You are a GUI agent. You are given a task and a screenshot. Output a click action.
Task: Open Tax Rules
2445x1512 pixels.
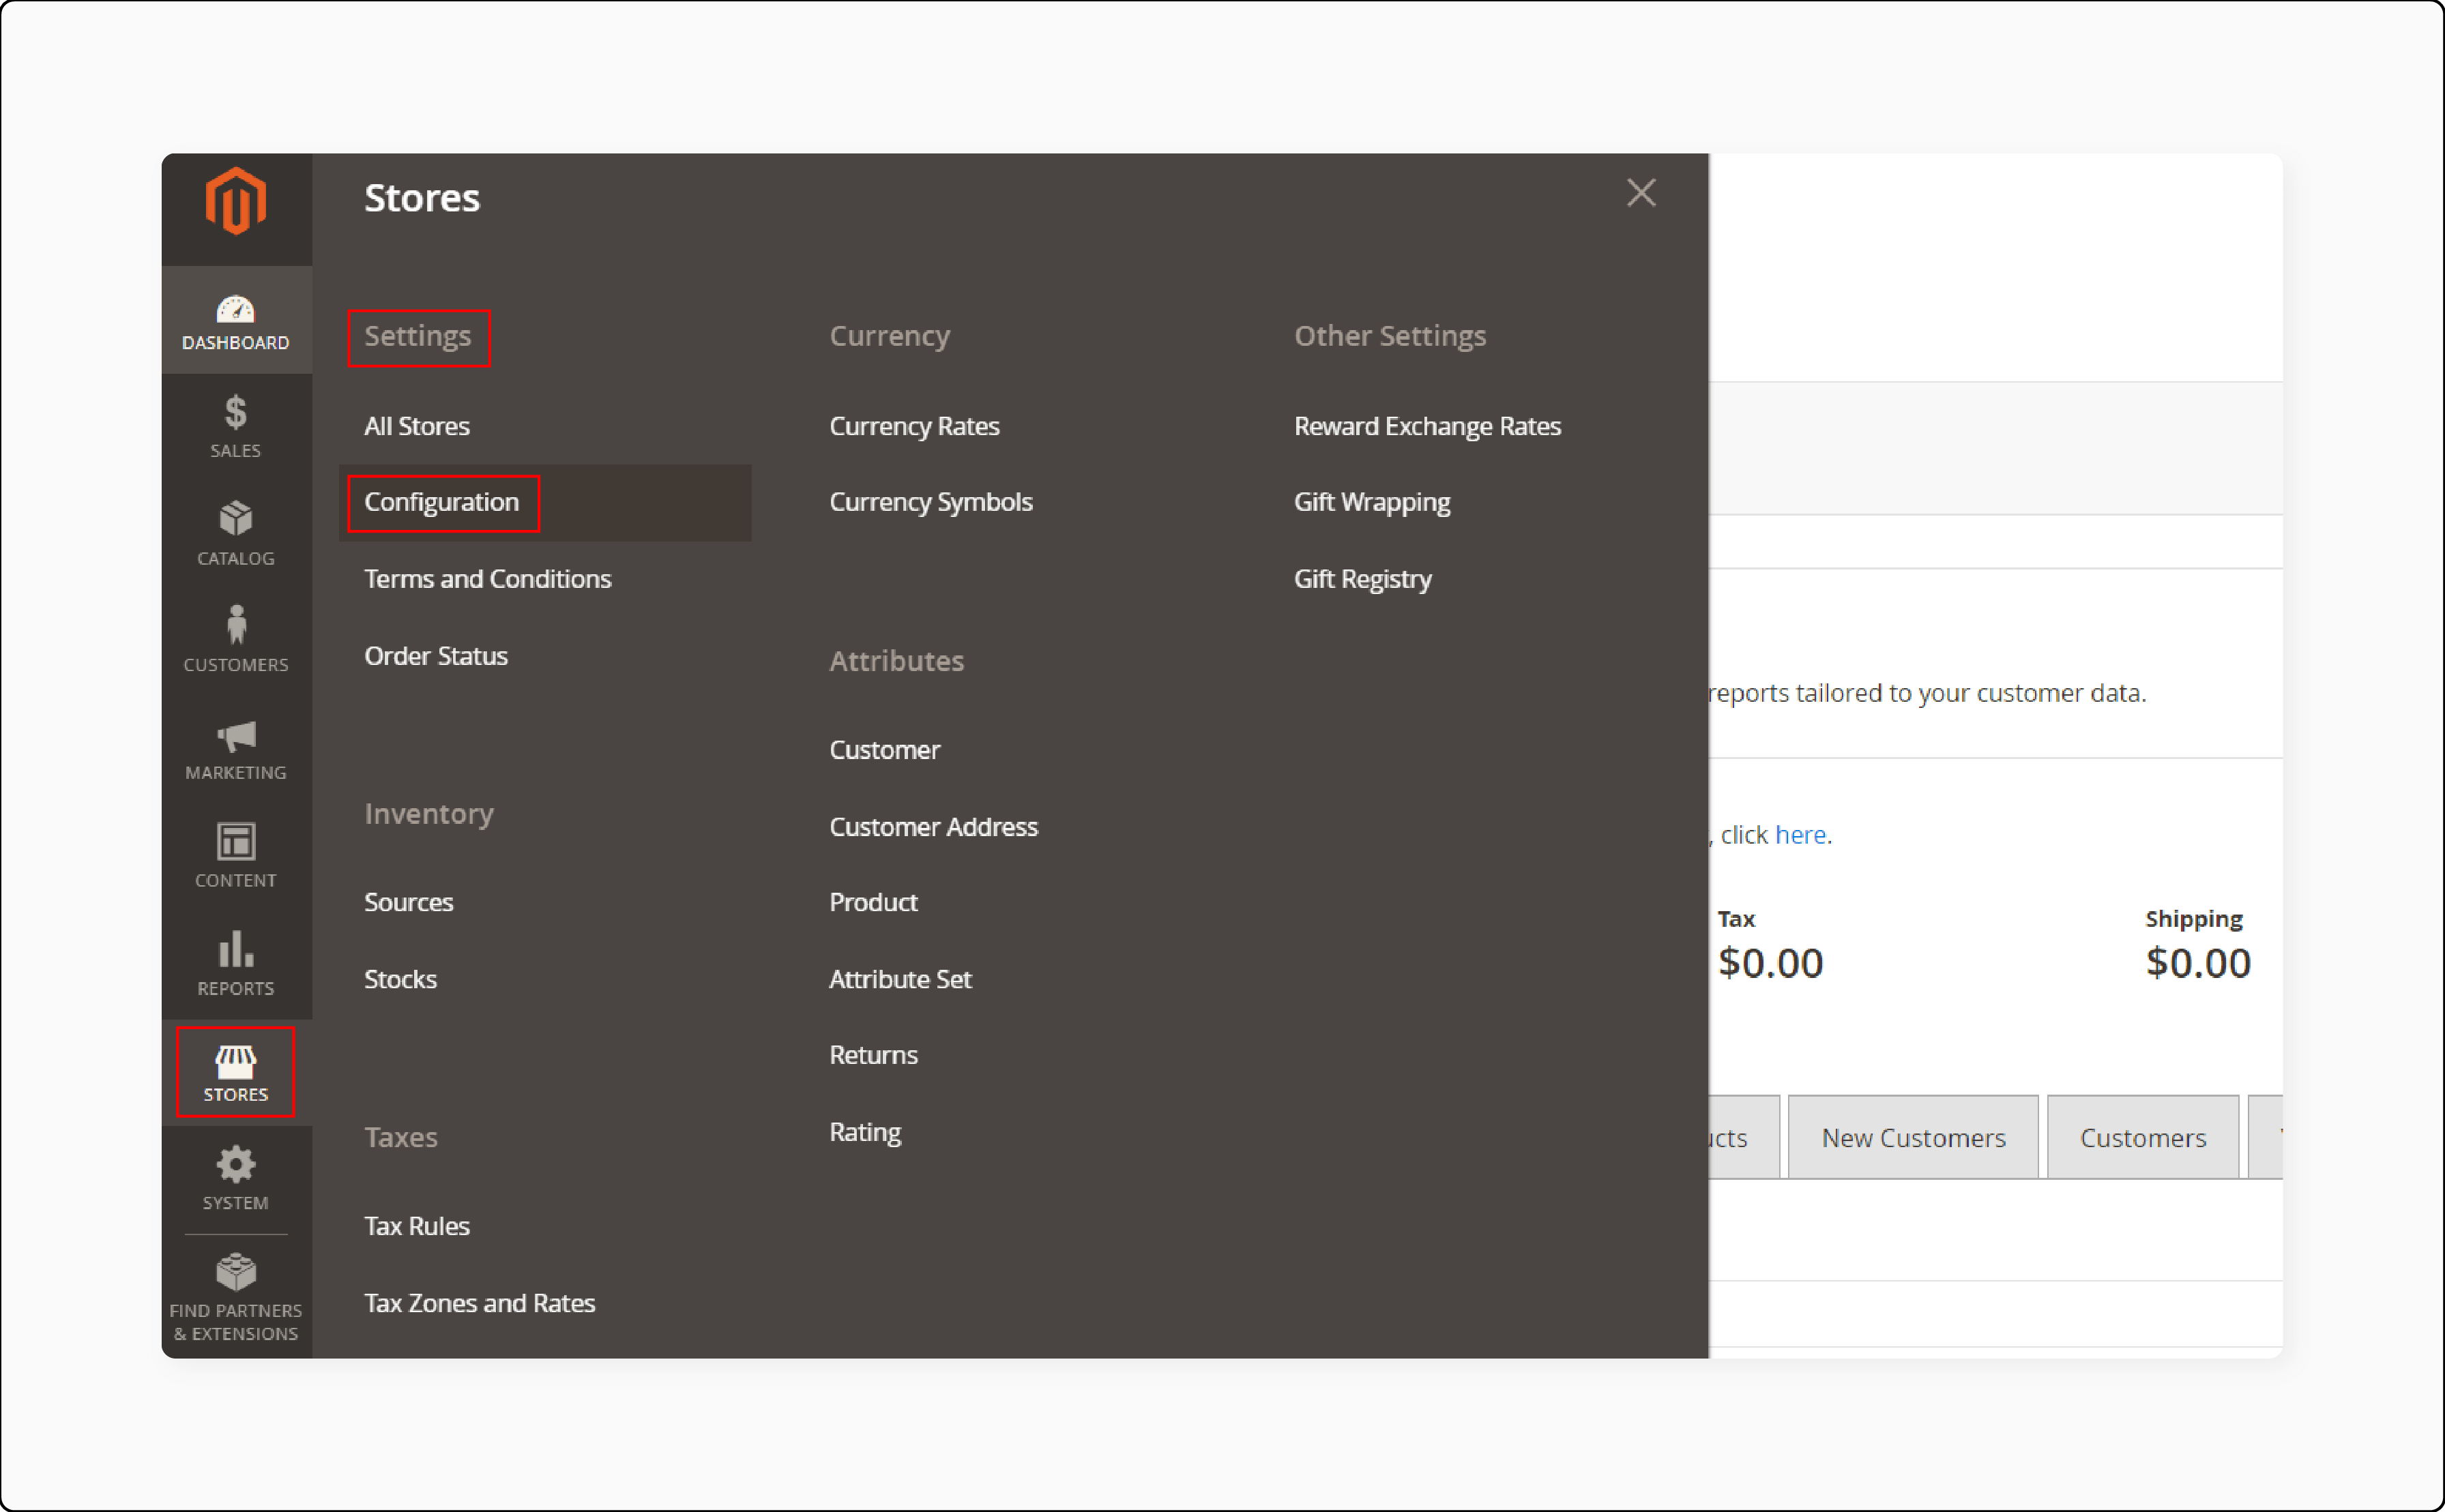417,1226
